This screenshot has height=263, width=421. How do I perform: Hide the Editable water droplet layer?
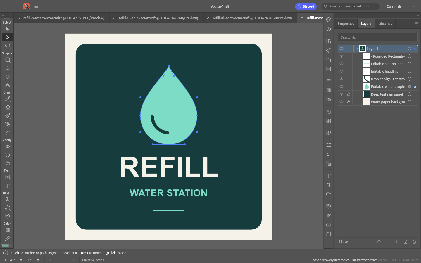(341, 86)
